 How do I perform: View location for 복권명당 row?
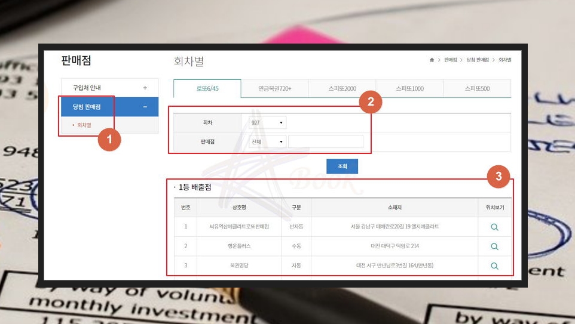(x=494, y=266)
